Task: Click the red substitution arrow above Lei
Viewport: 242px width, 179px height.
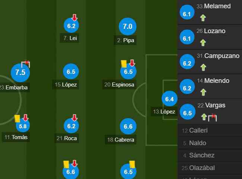Action: click(74, 18)
